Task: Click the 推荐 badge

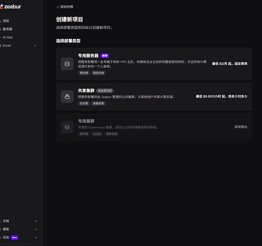Action: [105, 56]
